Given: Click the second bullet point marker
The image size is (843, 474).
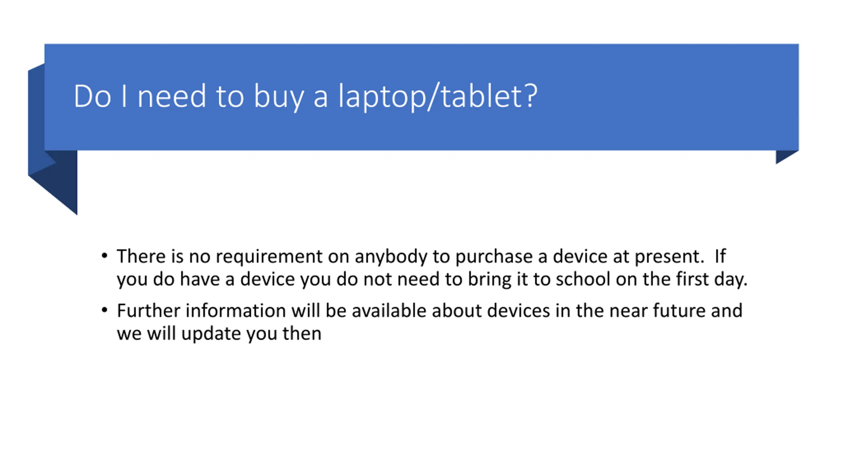Looking at the screenshot, I should click(x=104, y=310).
